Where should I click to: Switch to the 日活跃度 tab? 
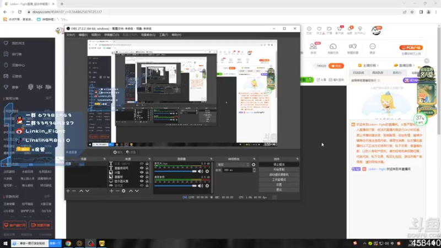point(359,73)
